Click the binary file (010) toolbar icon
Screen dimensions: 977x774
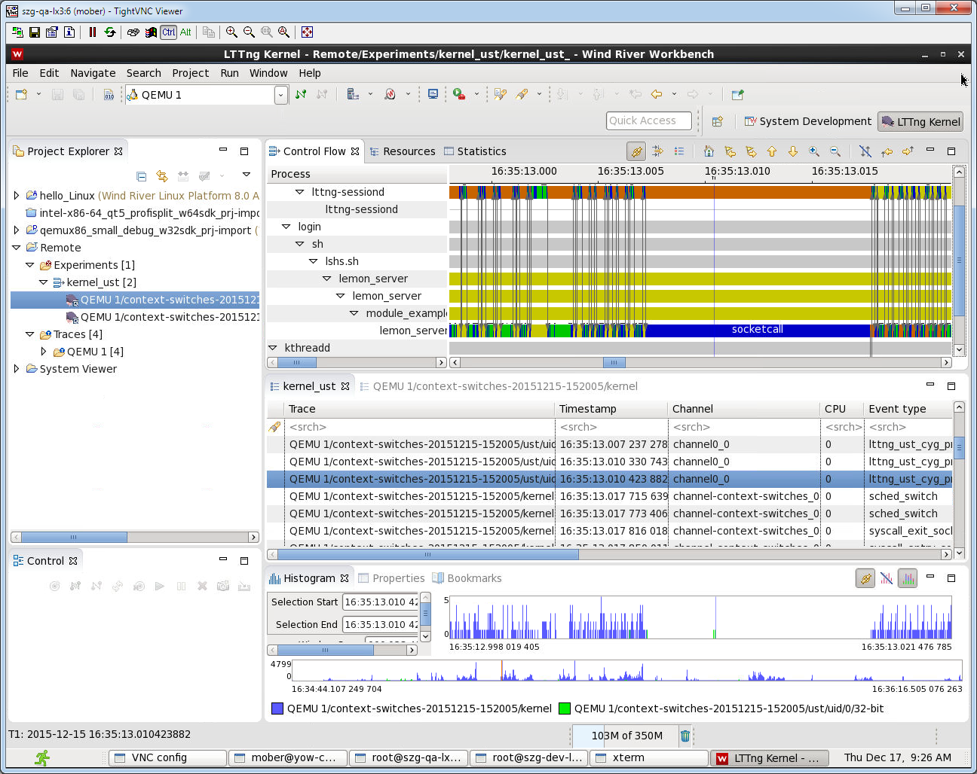109,94
